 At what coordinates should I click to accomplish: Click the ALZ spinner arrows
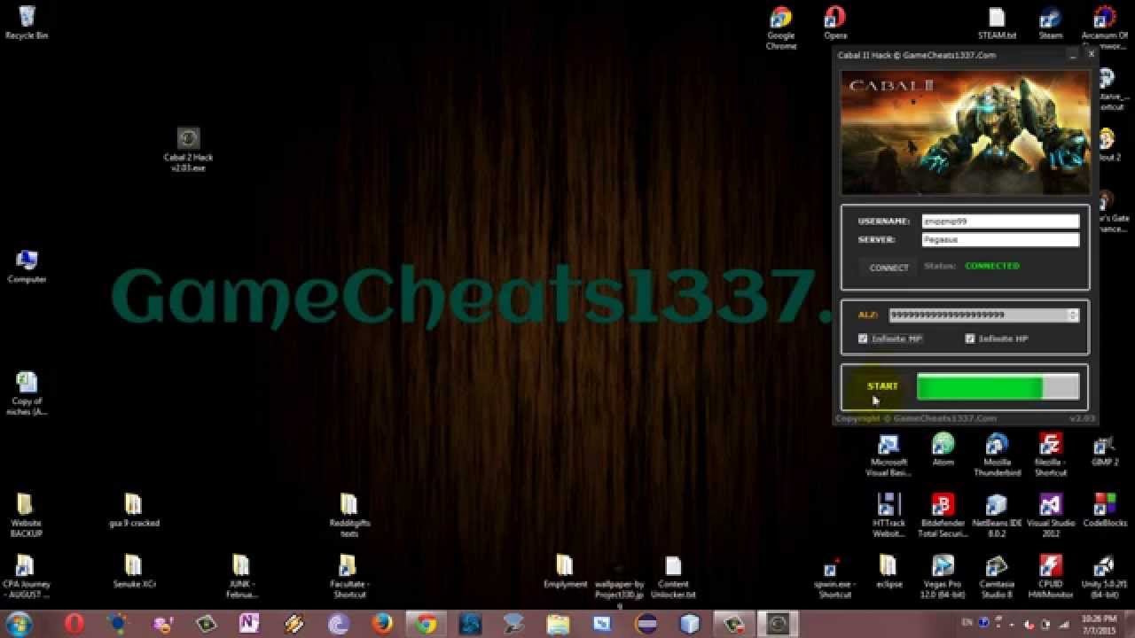(1073, 315)
